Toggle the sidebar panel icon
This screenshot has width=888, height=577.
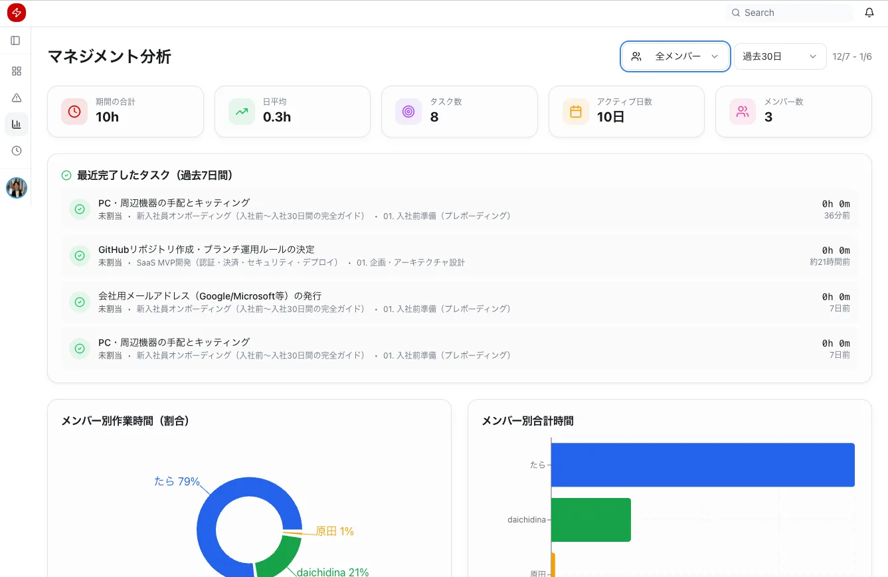15,41
